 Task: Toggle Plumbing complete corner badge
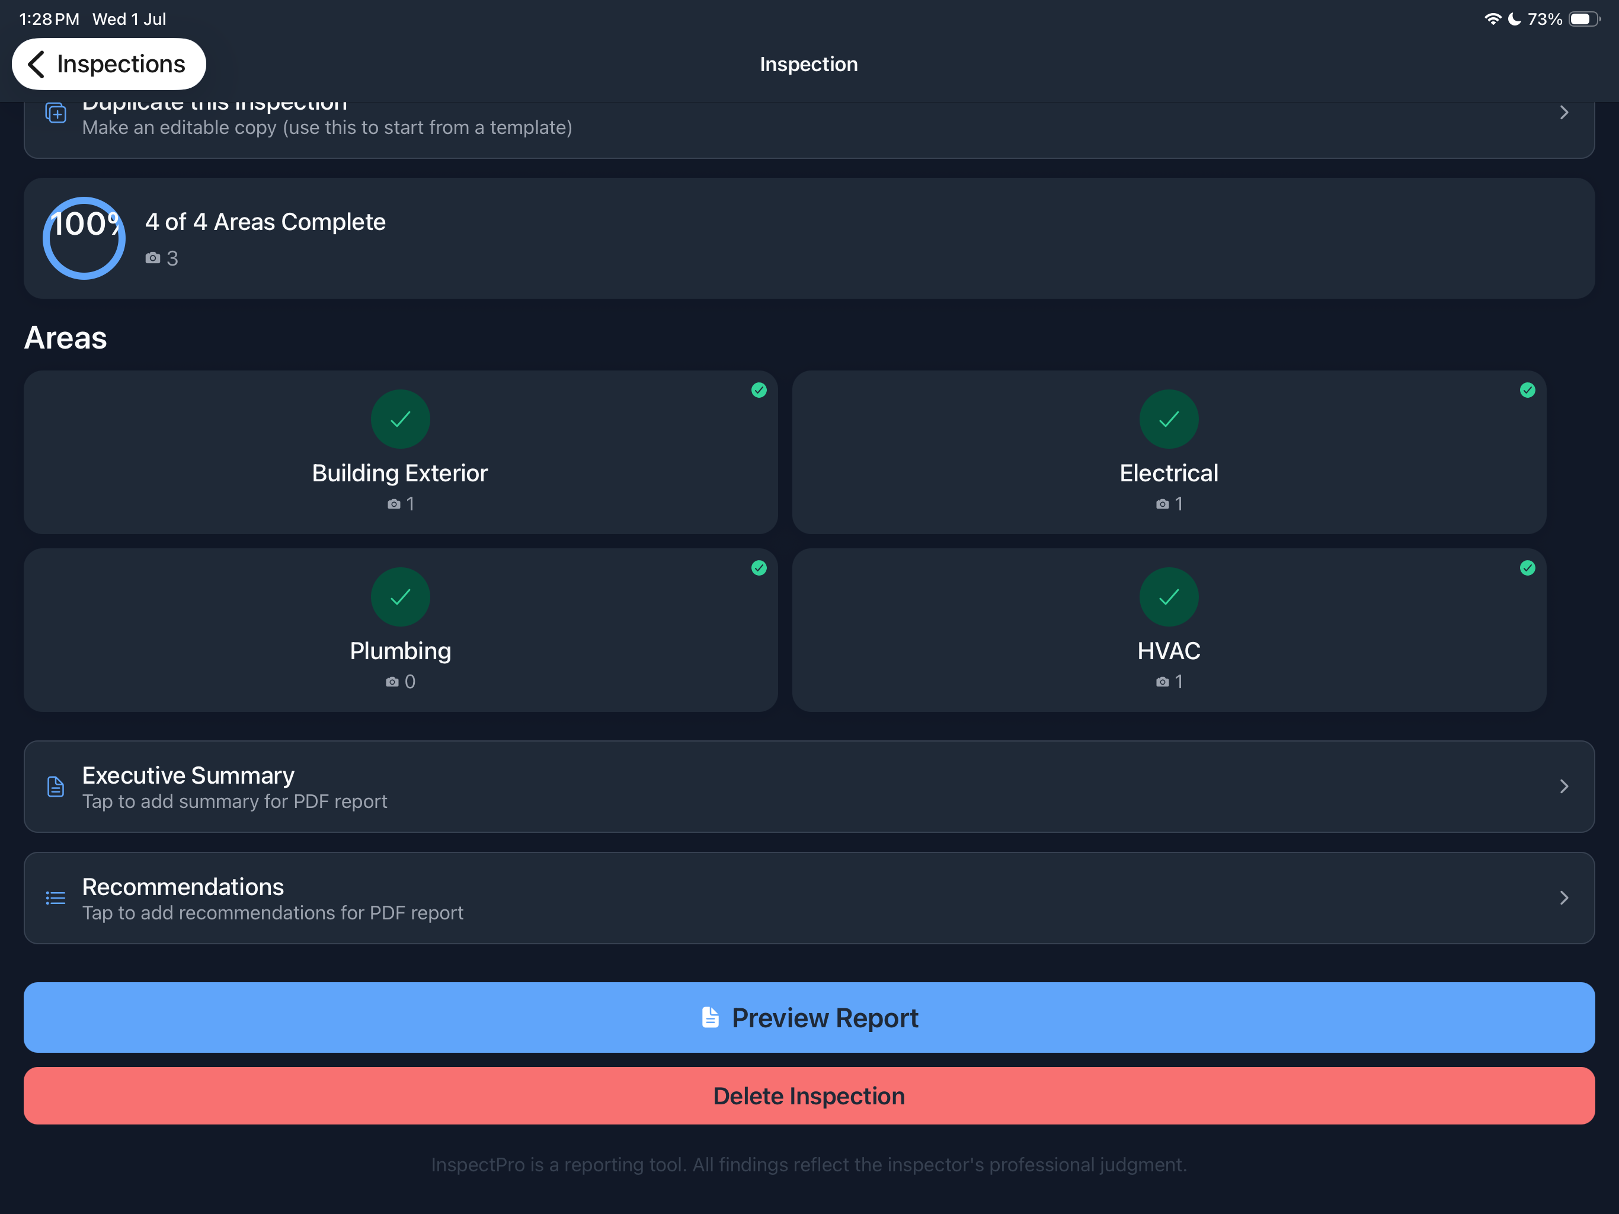tap(759, 568)
